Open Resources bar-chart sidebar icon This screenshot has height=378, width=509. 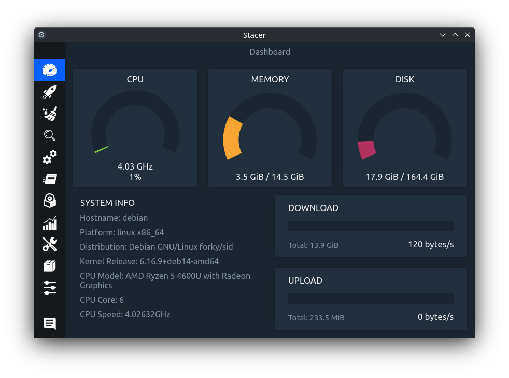(50, 223)
